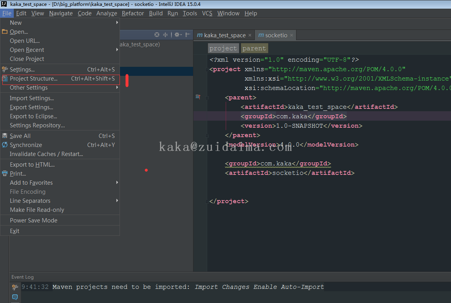Open the Build menu

156,13
